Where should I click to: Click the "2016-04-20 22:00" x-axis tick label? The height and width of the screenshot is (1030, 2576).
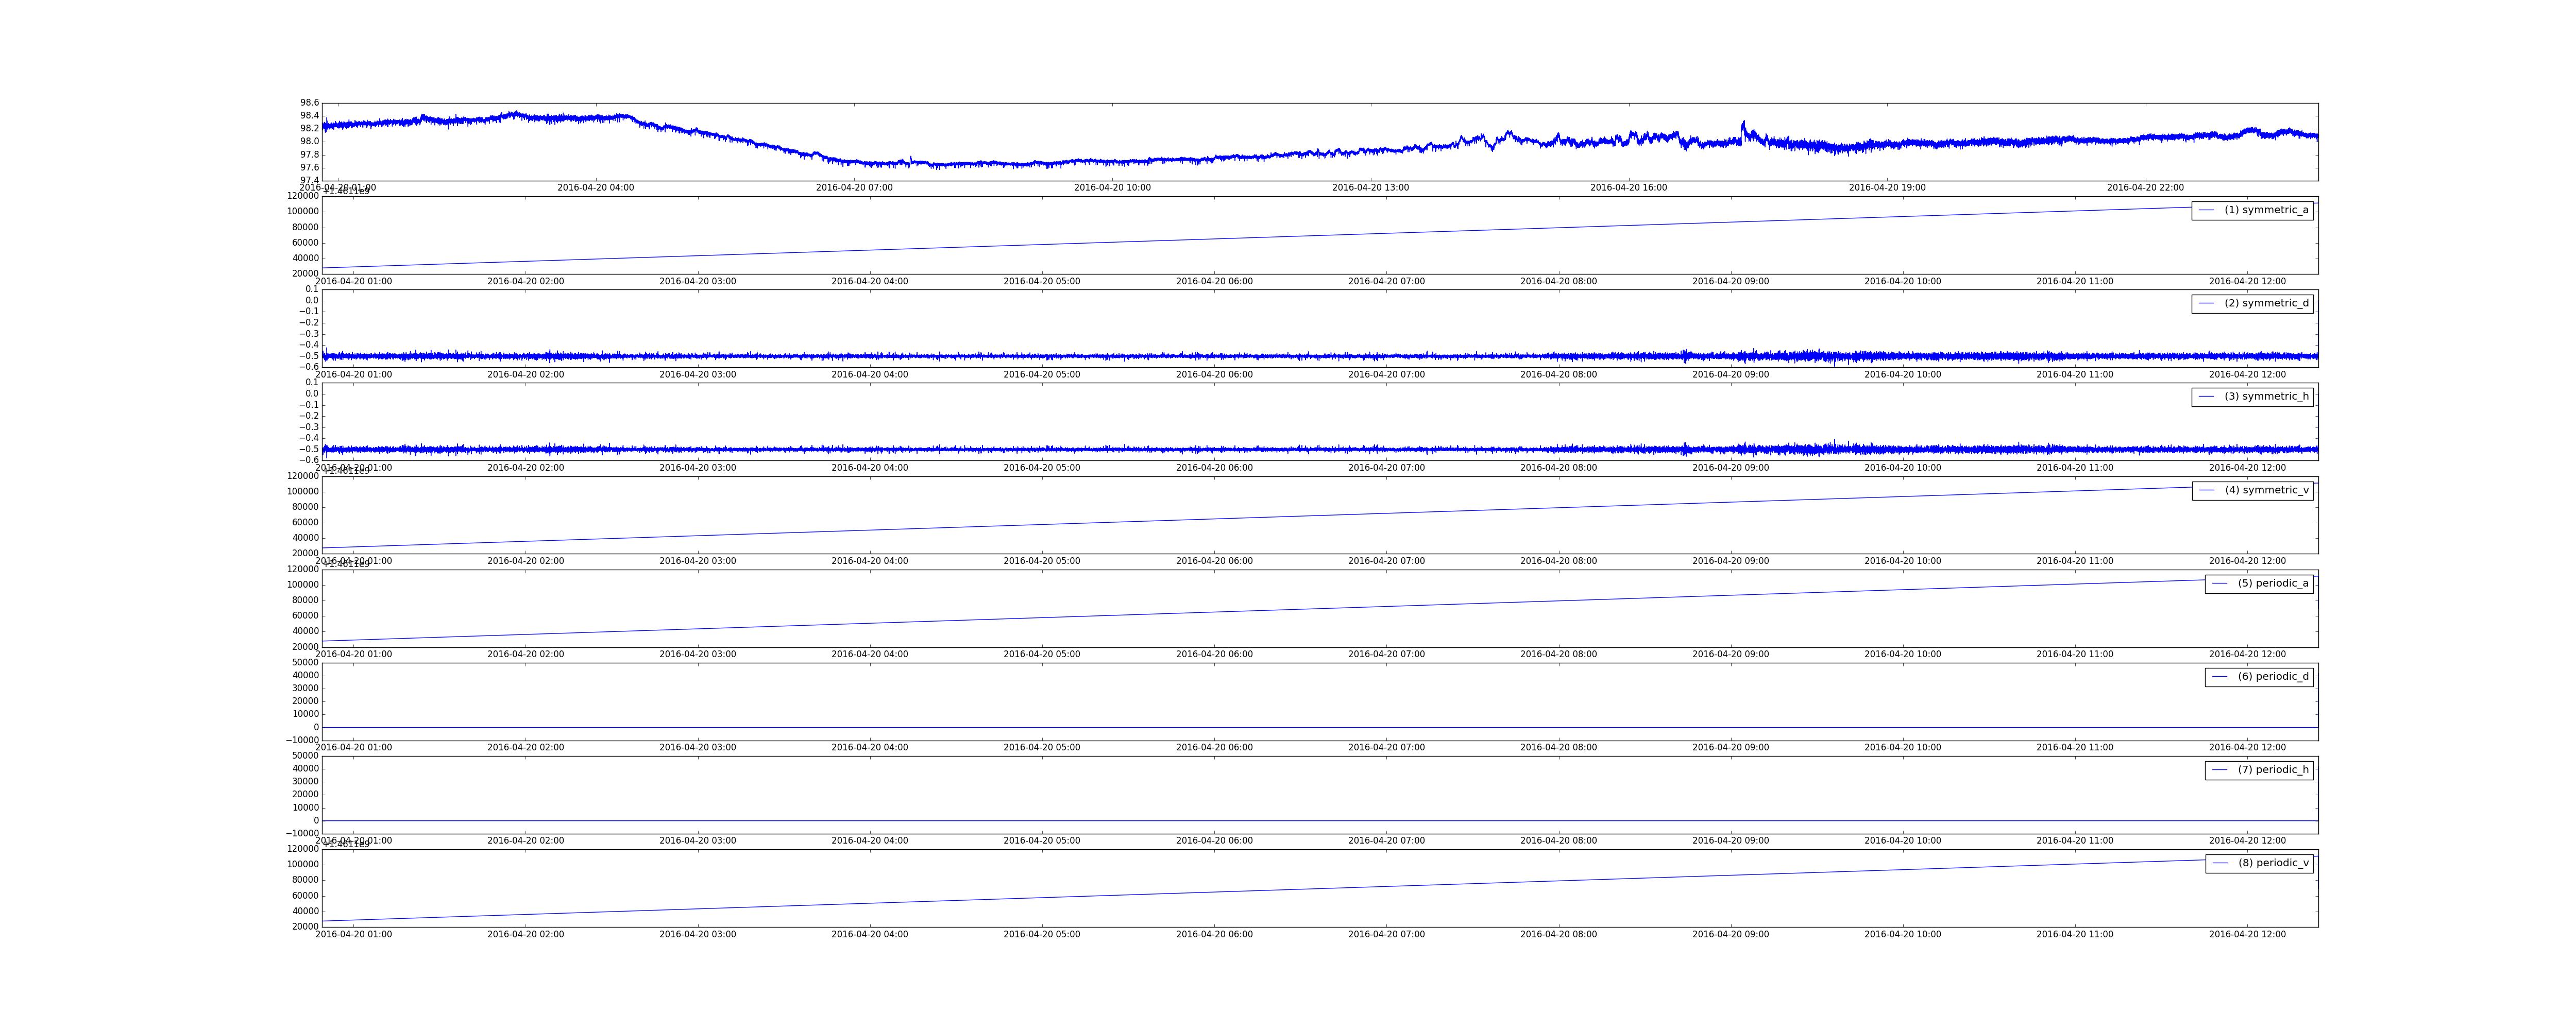(x=2145, y=188)
